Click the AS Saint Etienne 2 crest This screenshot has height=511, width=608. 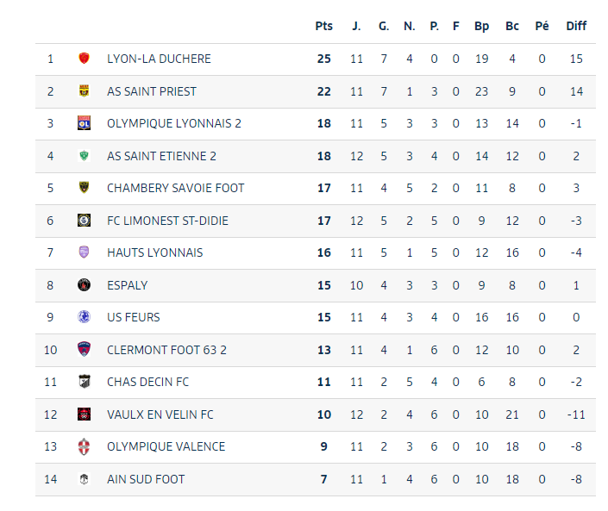point(85,156)
